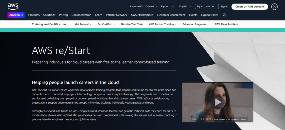
Task: Click the AWS logo
Action: (13, 7)
